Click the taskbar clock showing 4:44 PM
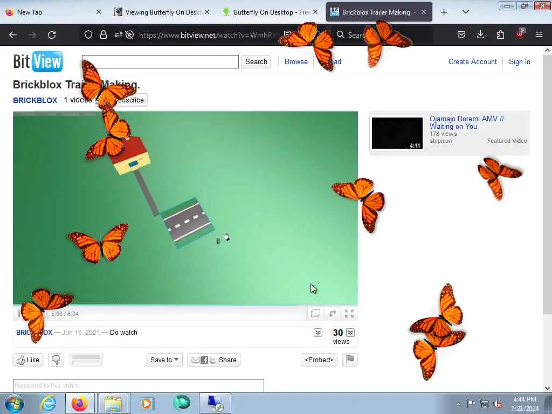 tap(525, 404)
